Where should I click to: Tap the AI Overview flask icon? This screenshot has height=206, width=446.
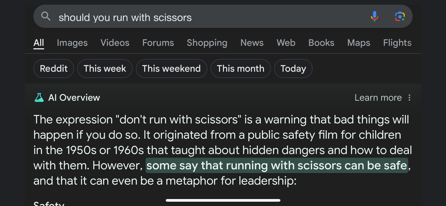pos(39,98)
